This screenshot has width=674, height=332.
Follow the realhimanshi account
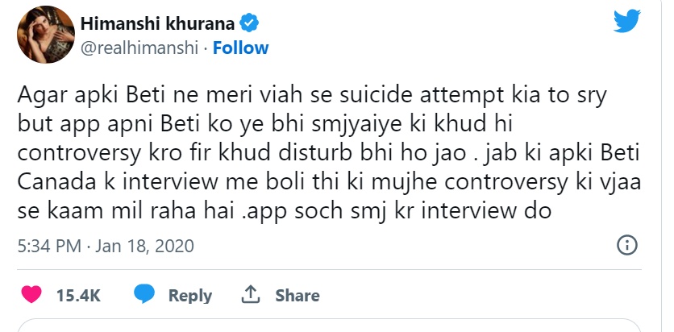point(241,48)
